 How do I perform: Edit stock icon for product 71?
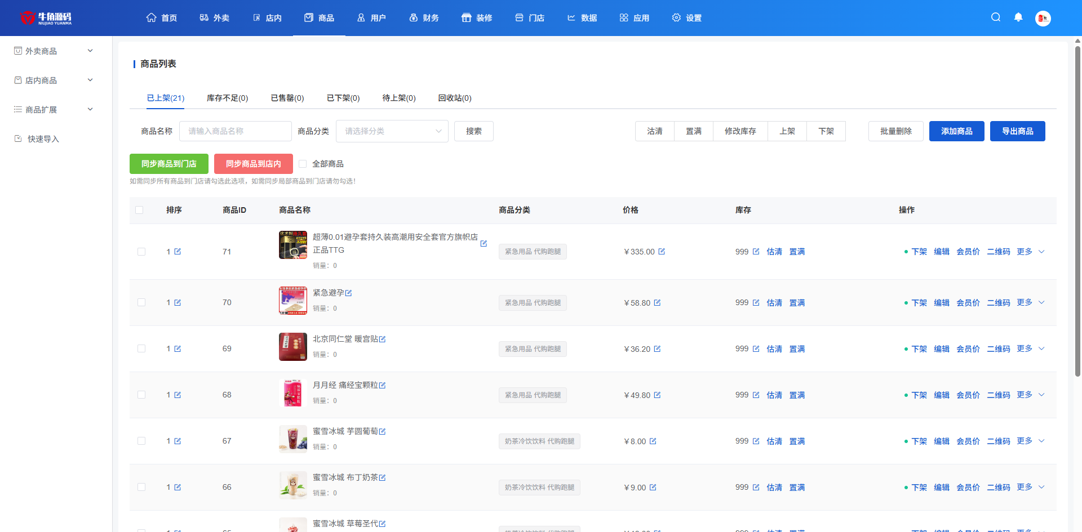(x=756, y=252)
